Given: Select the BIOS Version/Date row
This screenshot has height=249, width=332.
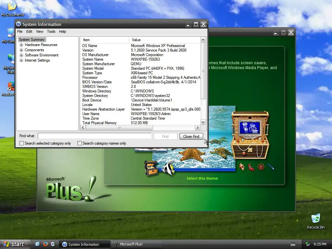Looking at the screenshot, I should (x=140, y=82).
